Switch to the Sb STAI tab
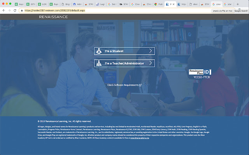Image resolution: width=249 pixels, height=155 pixels. [x=124, y=4]
